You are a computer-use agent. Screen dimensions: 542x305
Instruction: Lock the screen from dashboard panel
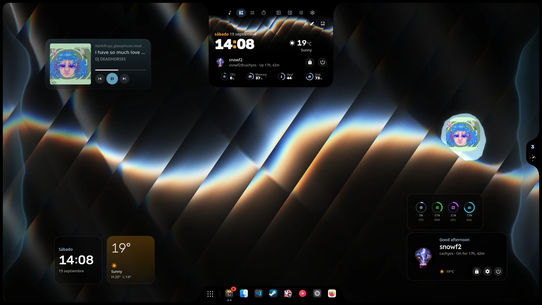coord(310,62)
